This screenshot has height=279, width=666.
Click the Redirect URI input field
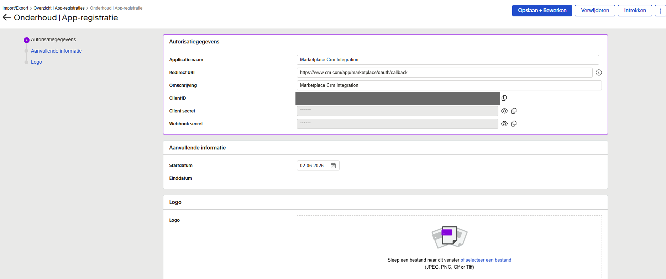point(445,73)
